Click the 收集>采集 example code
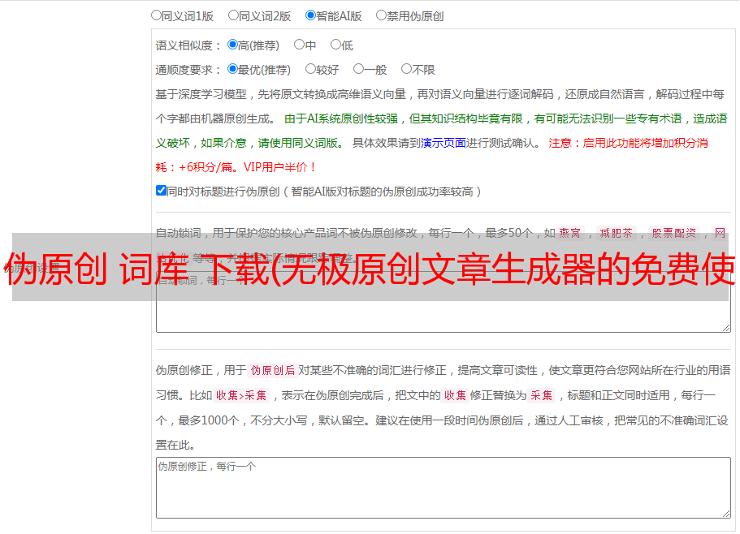The image size is (740, 534). click(241, 395)
